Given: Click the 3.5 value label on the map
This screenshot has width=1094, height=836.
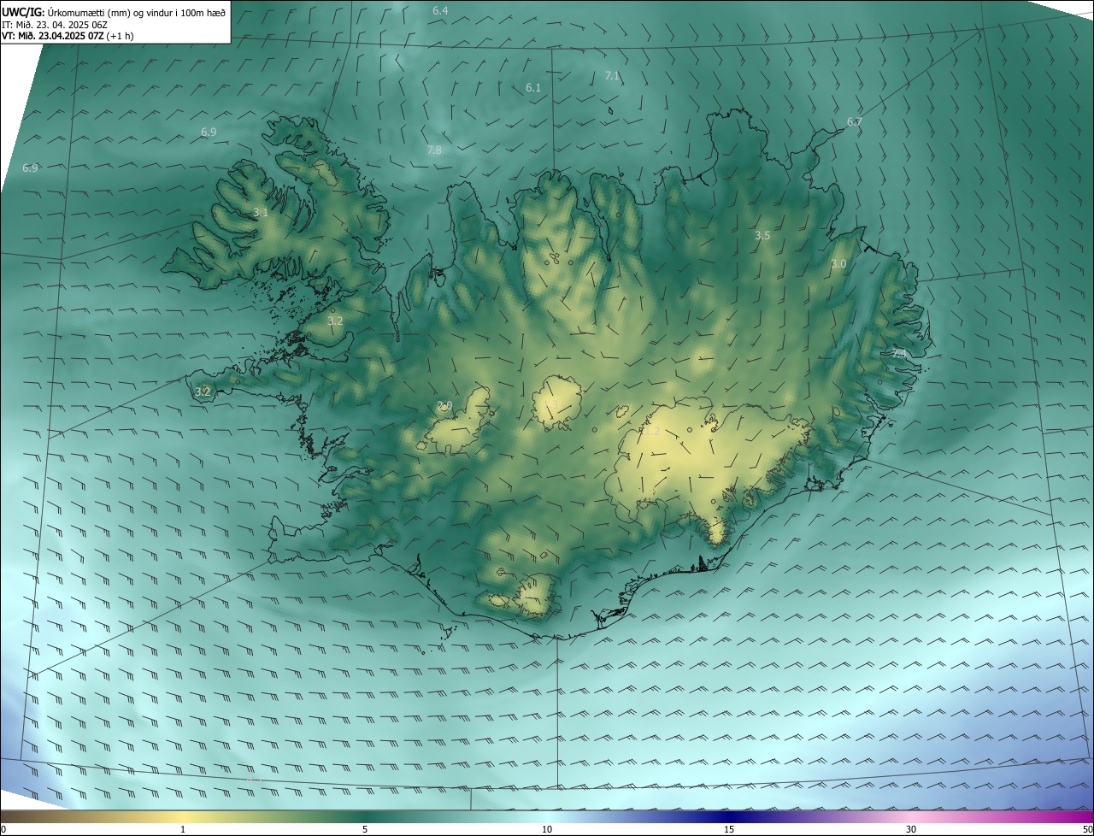Looking at the screenshot, I should [x=762, y=235].
